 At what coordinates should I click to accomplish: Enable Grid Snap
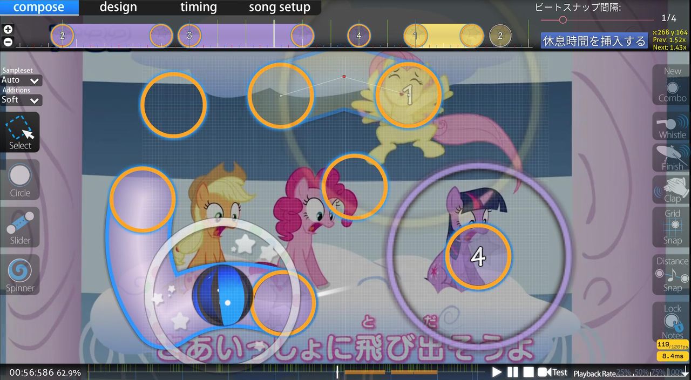[x=670, y=226]
